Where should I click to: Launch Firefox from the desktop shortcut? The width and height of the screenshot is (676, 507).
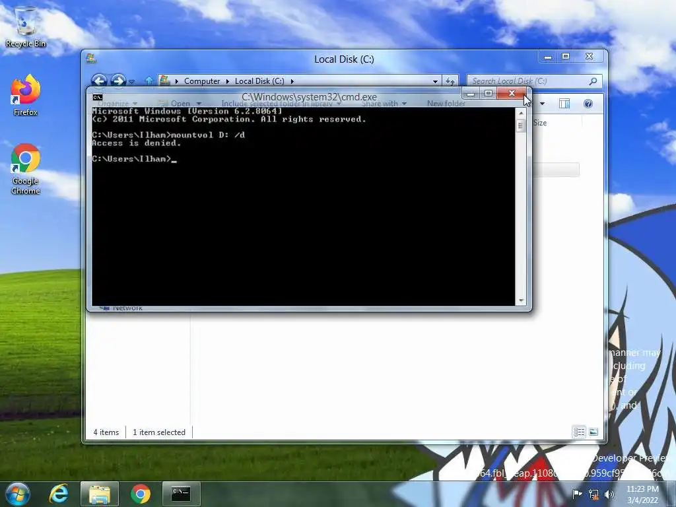[26, 95]
